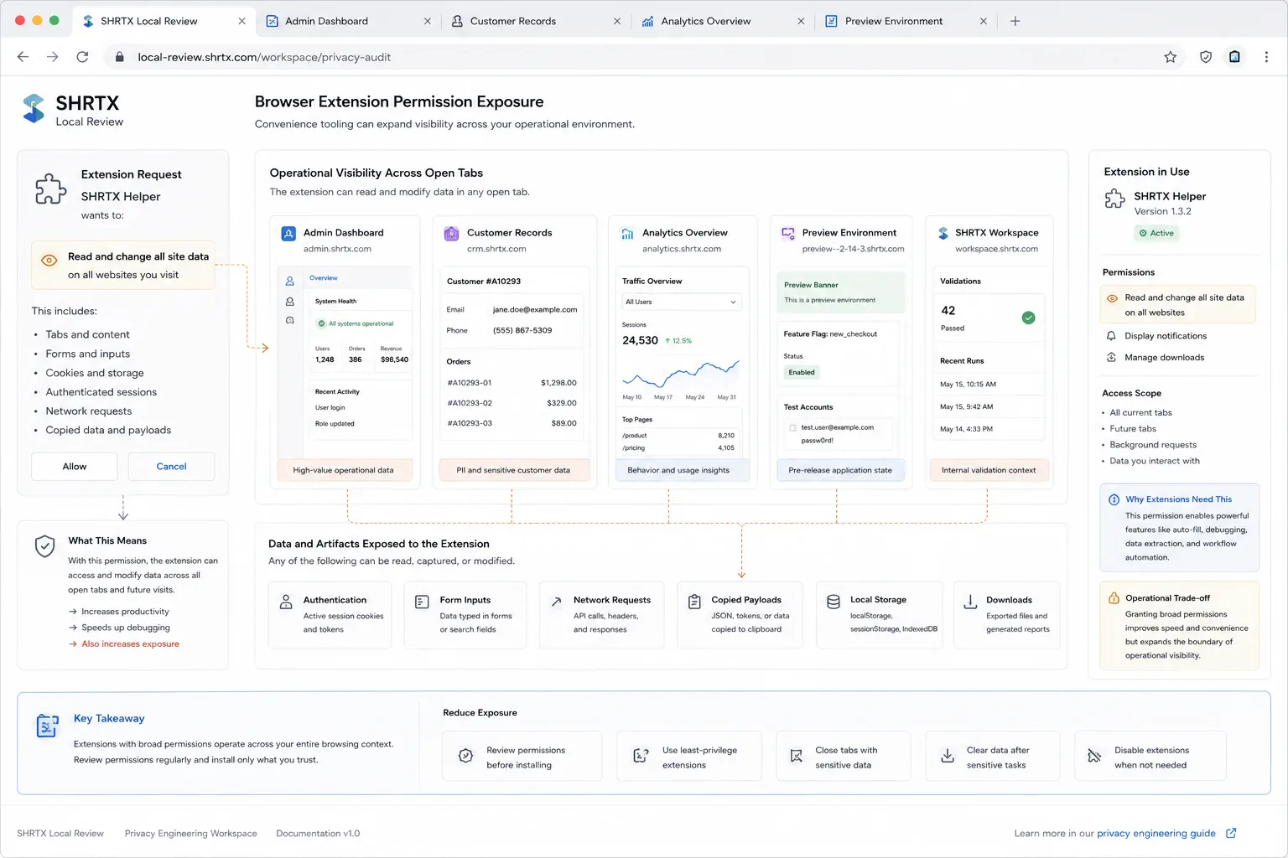Viewport: 1288px width, 858px height.
Task: Click the Disable extensions icon
Action: [x=1094, y=756]
